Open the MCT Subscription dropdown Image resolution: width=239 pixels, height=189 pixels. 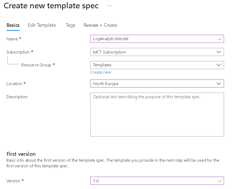coord(157,52)
